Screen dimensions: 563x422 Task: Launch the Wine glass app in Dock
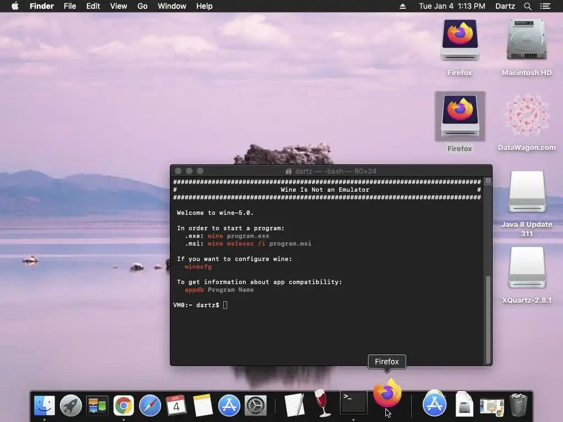322,403
